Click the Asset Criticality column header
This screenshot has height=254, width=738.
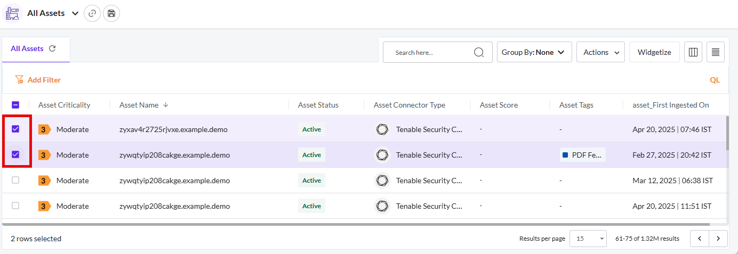tap(65, 105)
